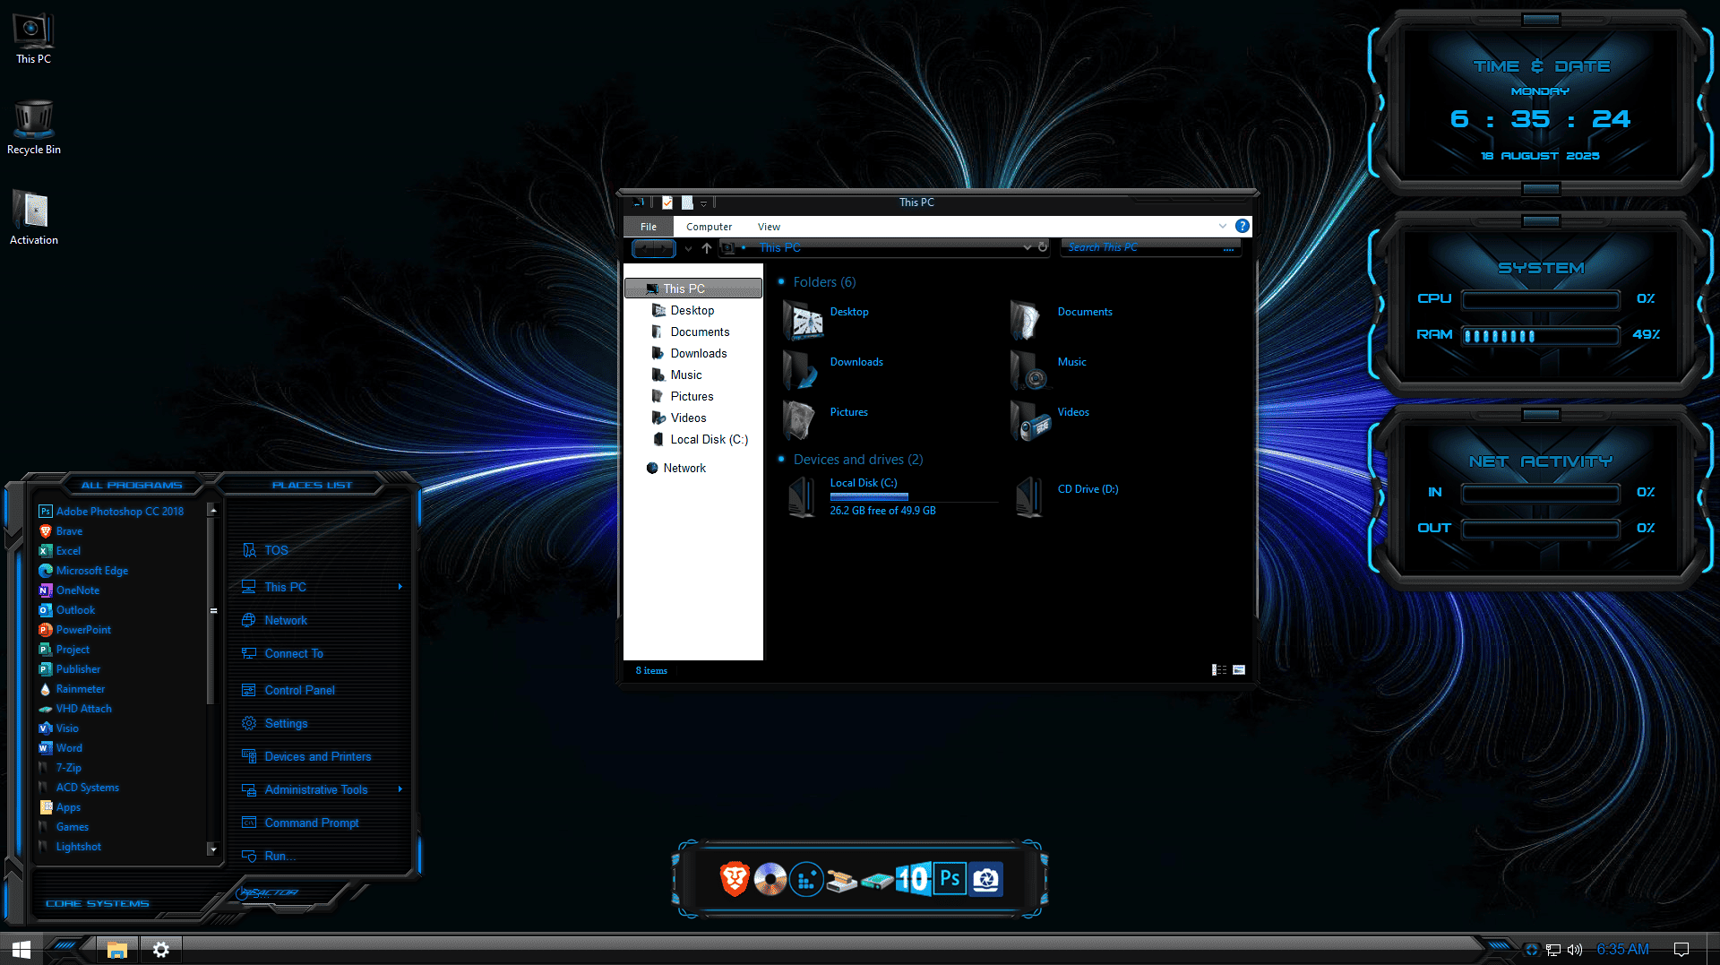Open the Recycle Bin desktop icon
This screenshot has width=1720, height=965.
(x=33, y=128)
